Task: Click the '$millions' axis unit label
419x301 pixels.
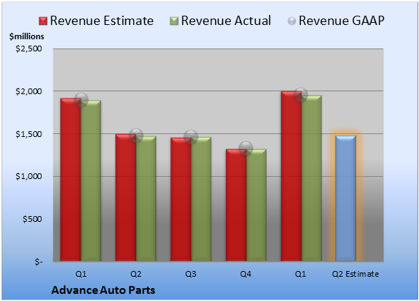Action: (26, 36)
